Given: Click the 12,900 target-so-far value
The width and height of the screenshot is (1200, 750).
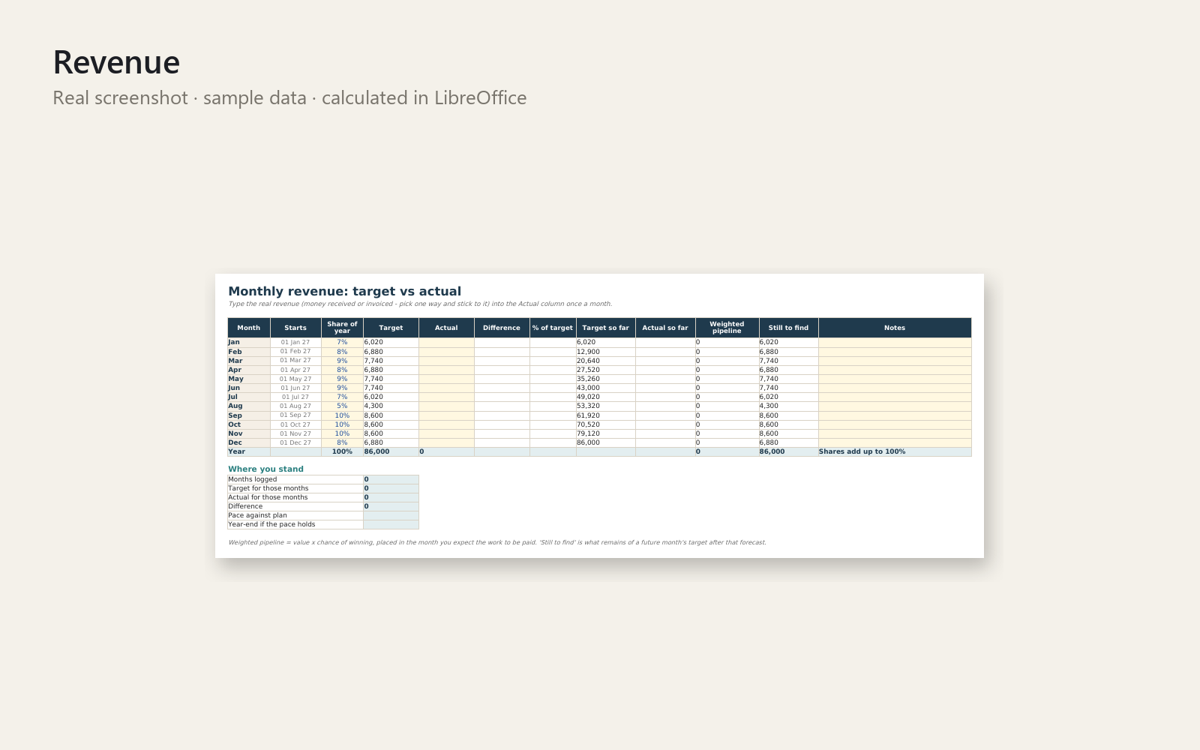Looking at the screenshot, I should (605, 352).
